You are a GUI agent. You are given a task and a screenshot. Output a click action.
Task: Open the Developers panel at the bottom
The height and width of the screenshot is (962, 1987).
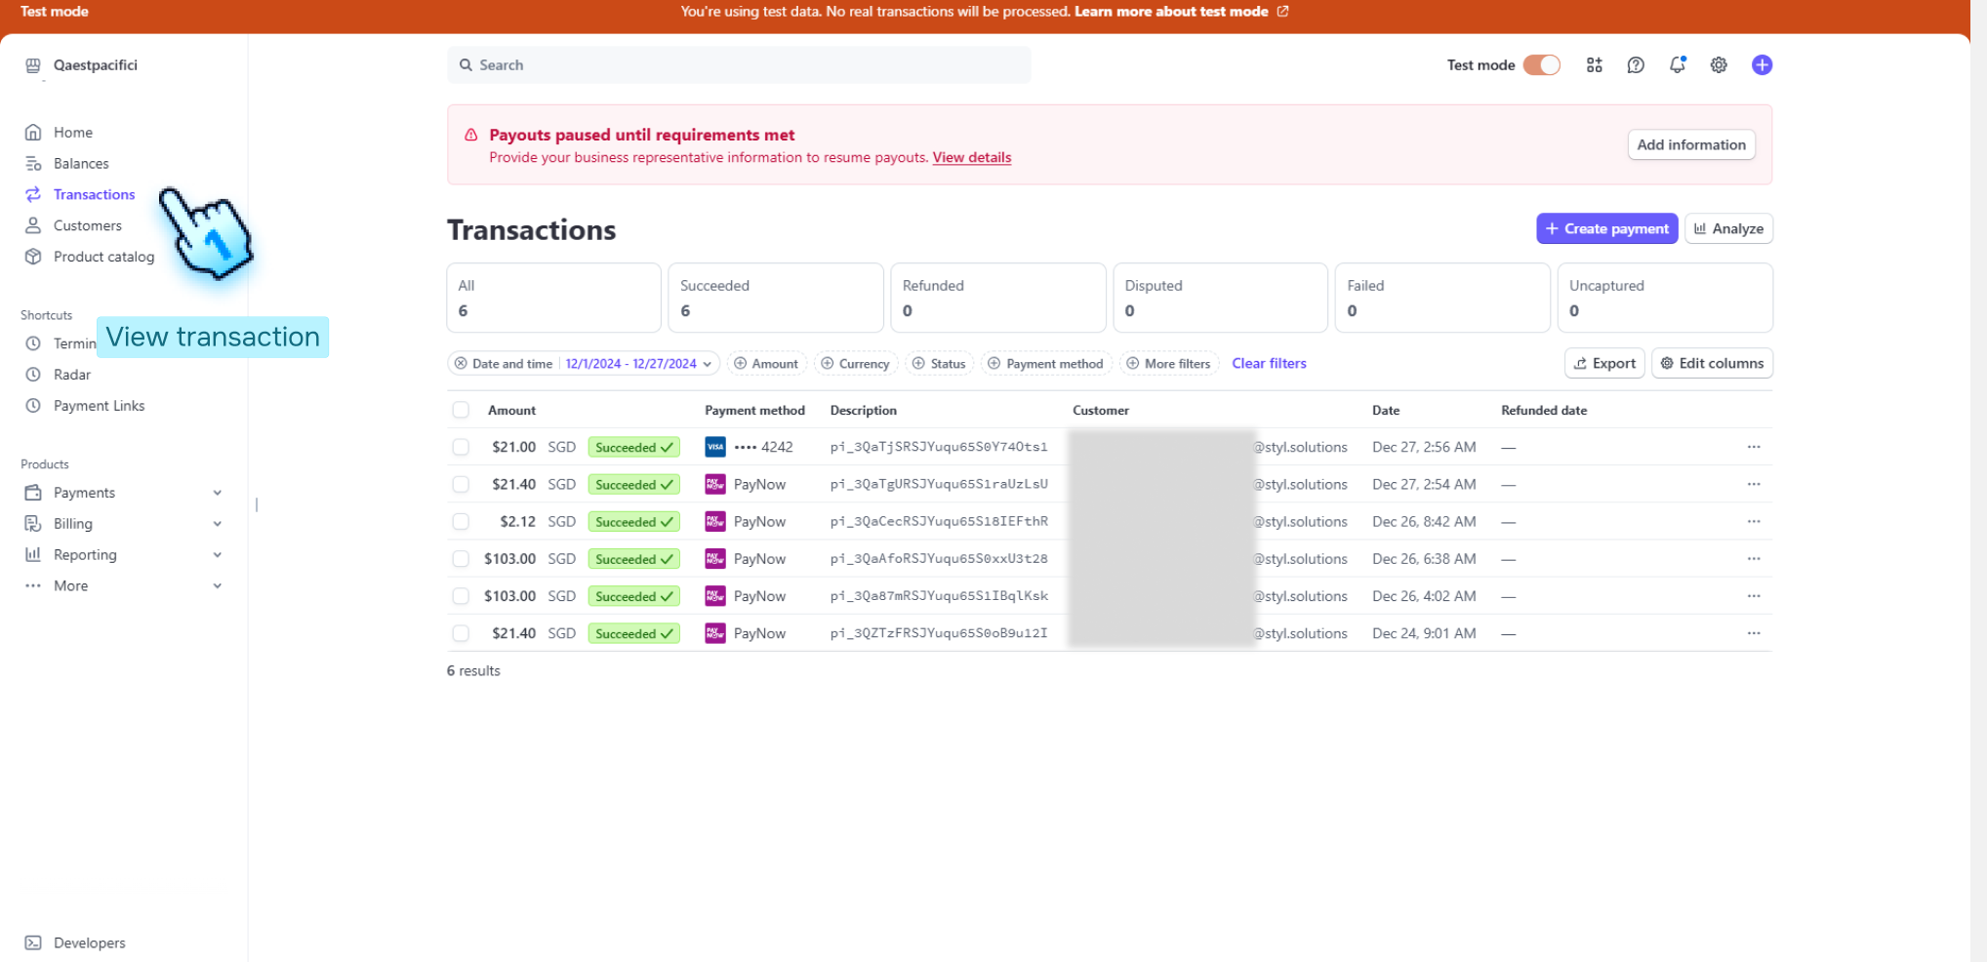click(x=87, y=942)
